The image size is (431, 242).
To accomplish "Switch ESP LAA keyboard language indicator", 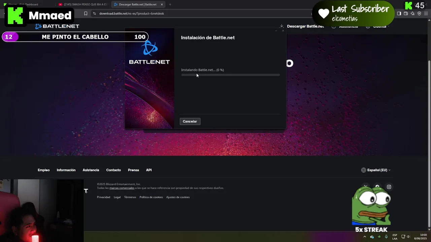I will pos(395,237).
